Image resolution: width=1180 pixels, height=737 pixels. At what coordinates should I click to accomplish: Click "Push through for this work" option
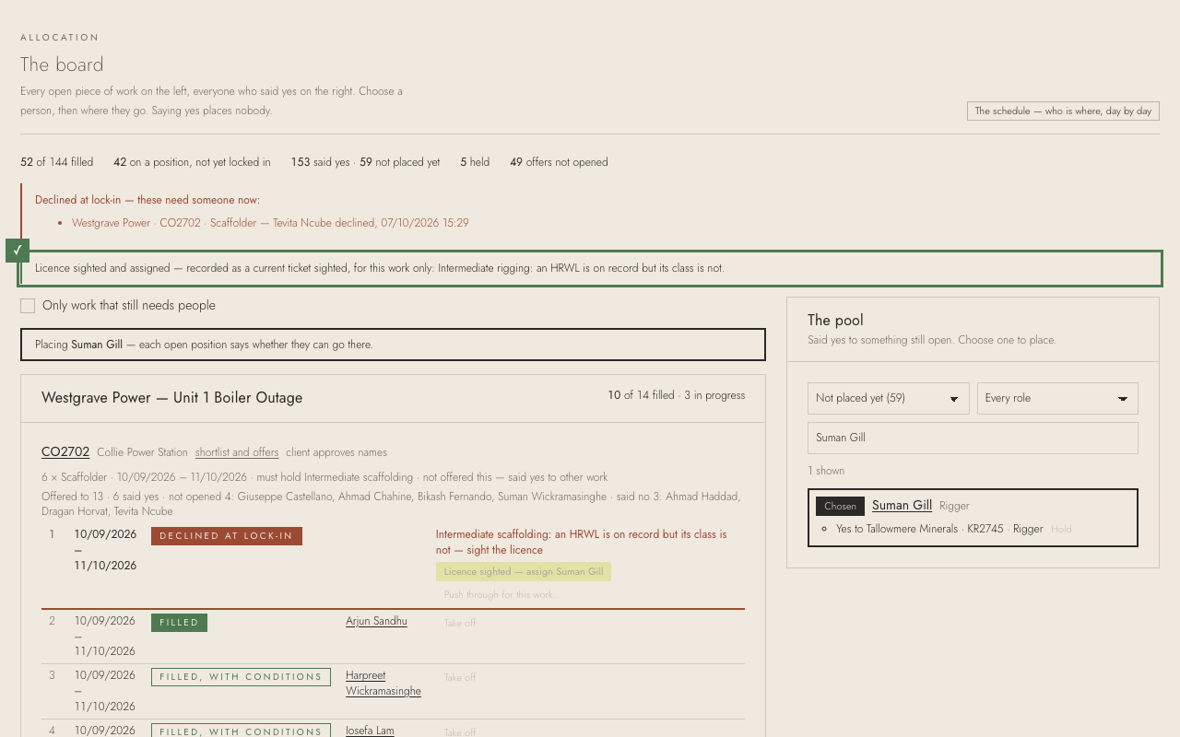point(501,595)
